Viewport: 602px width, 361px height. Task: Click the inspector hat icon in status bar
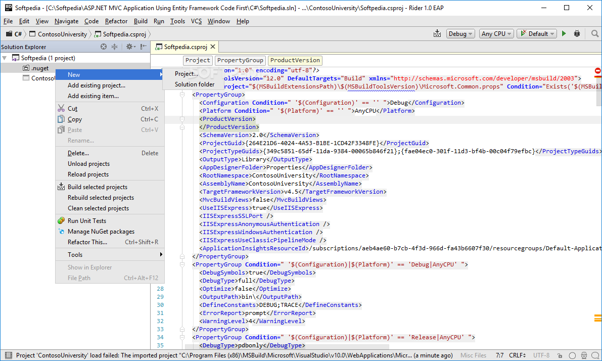pos(584,355)
